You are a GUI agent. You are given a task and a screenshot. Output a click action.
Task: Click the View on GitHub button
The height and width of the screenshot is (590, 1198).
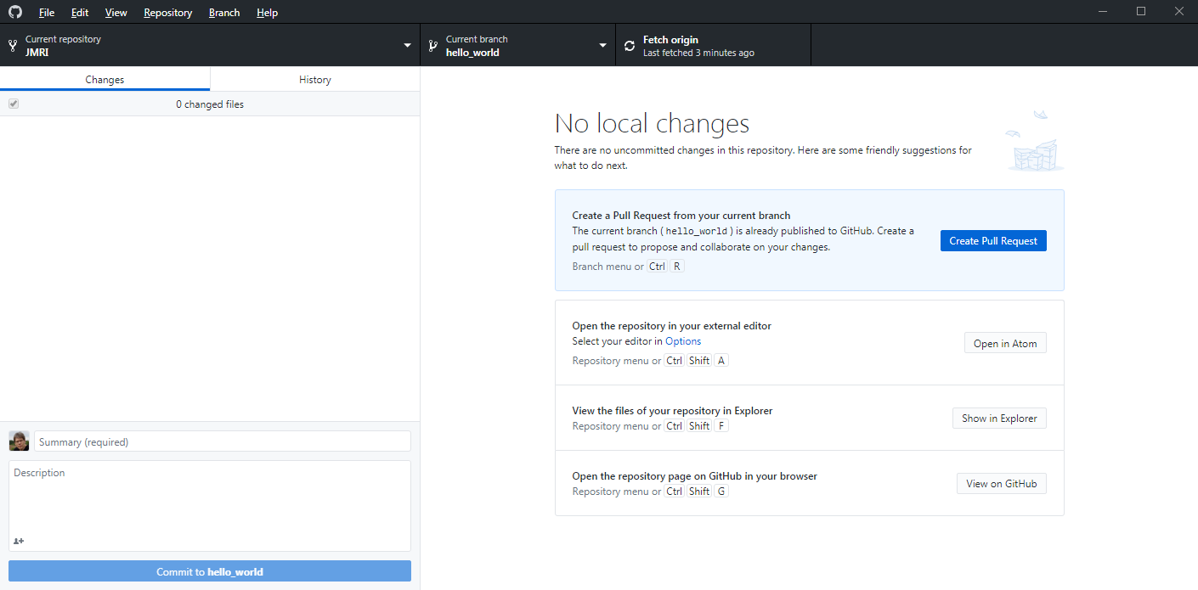click(1001, 484)
